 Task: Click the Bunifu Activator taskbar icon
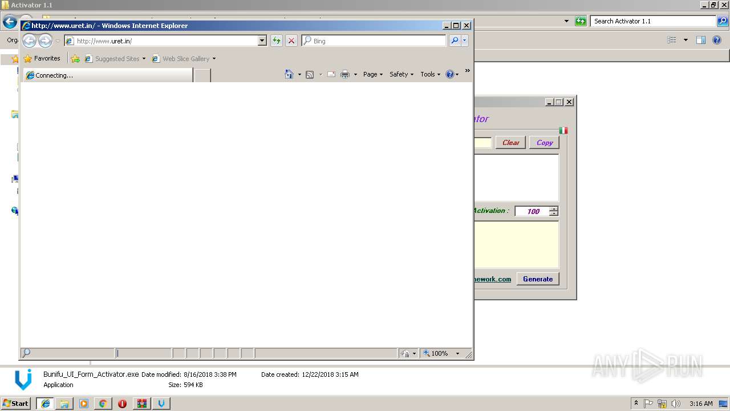pos(161,404)
